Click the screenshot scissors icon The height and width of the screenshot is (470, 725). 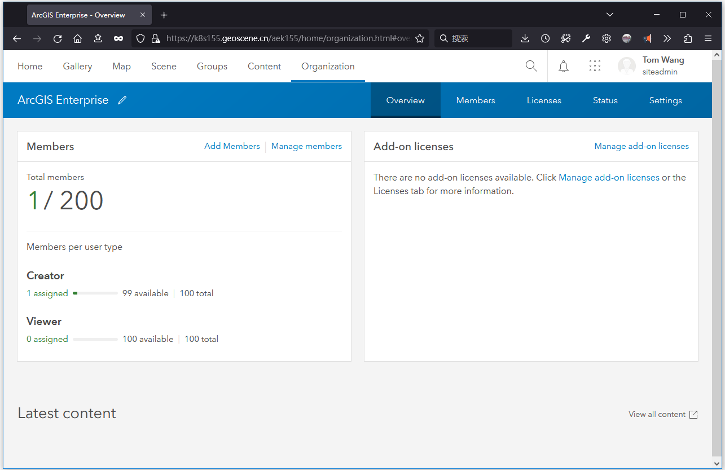(566, 38)
